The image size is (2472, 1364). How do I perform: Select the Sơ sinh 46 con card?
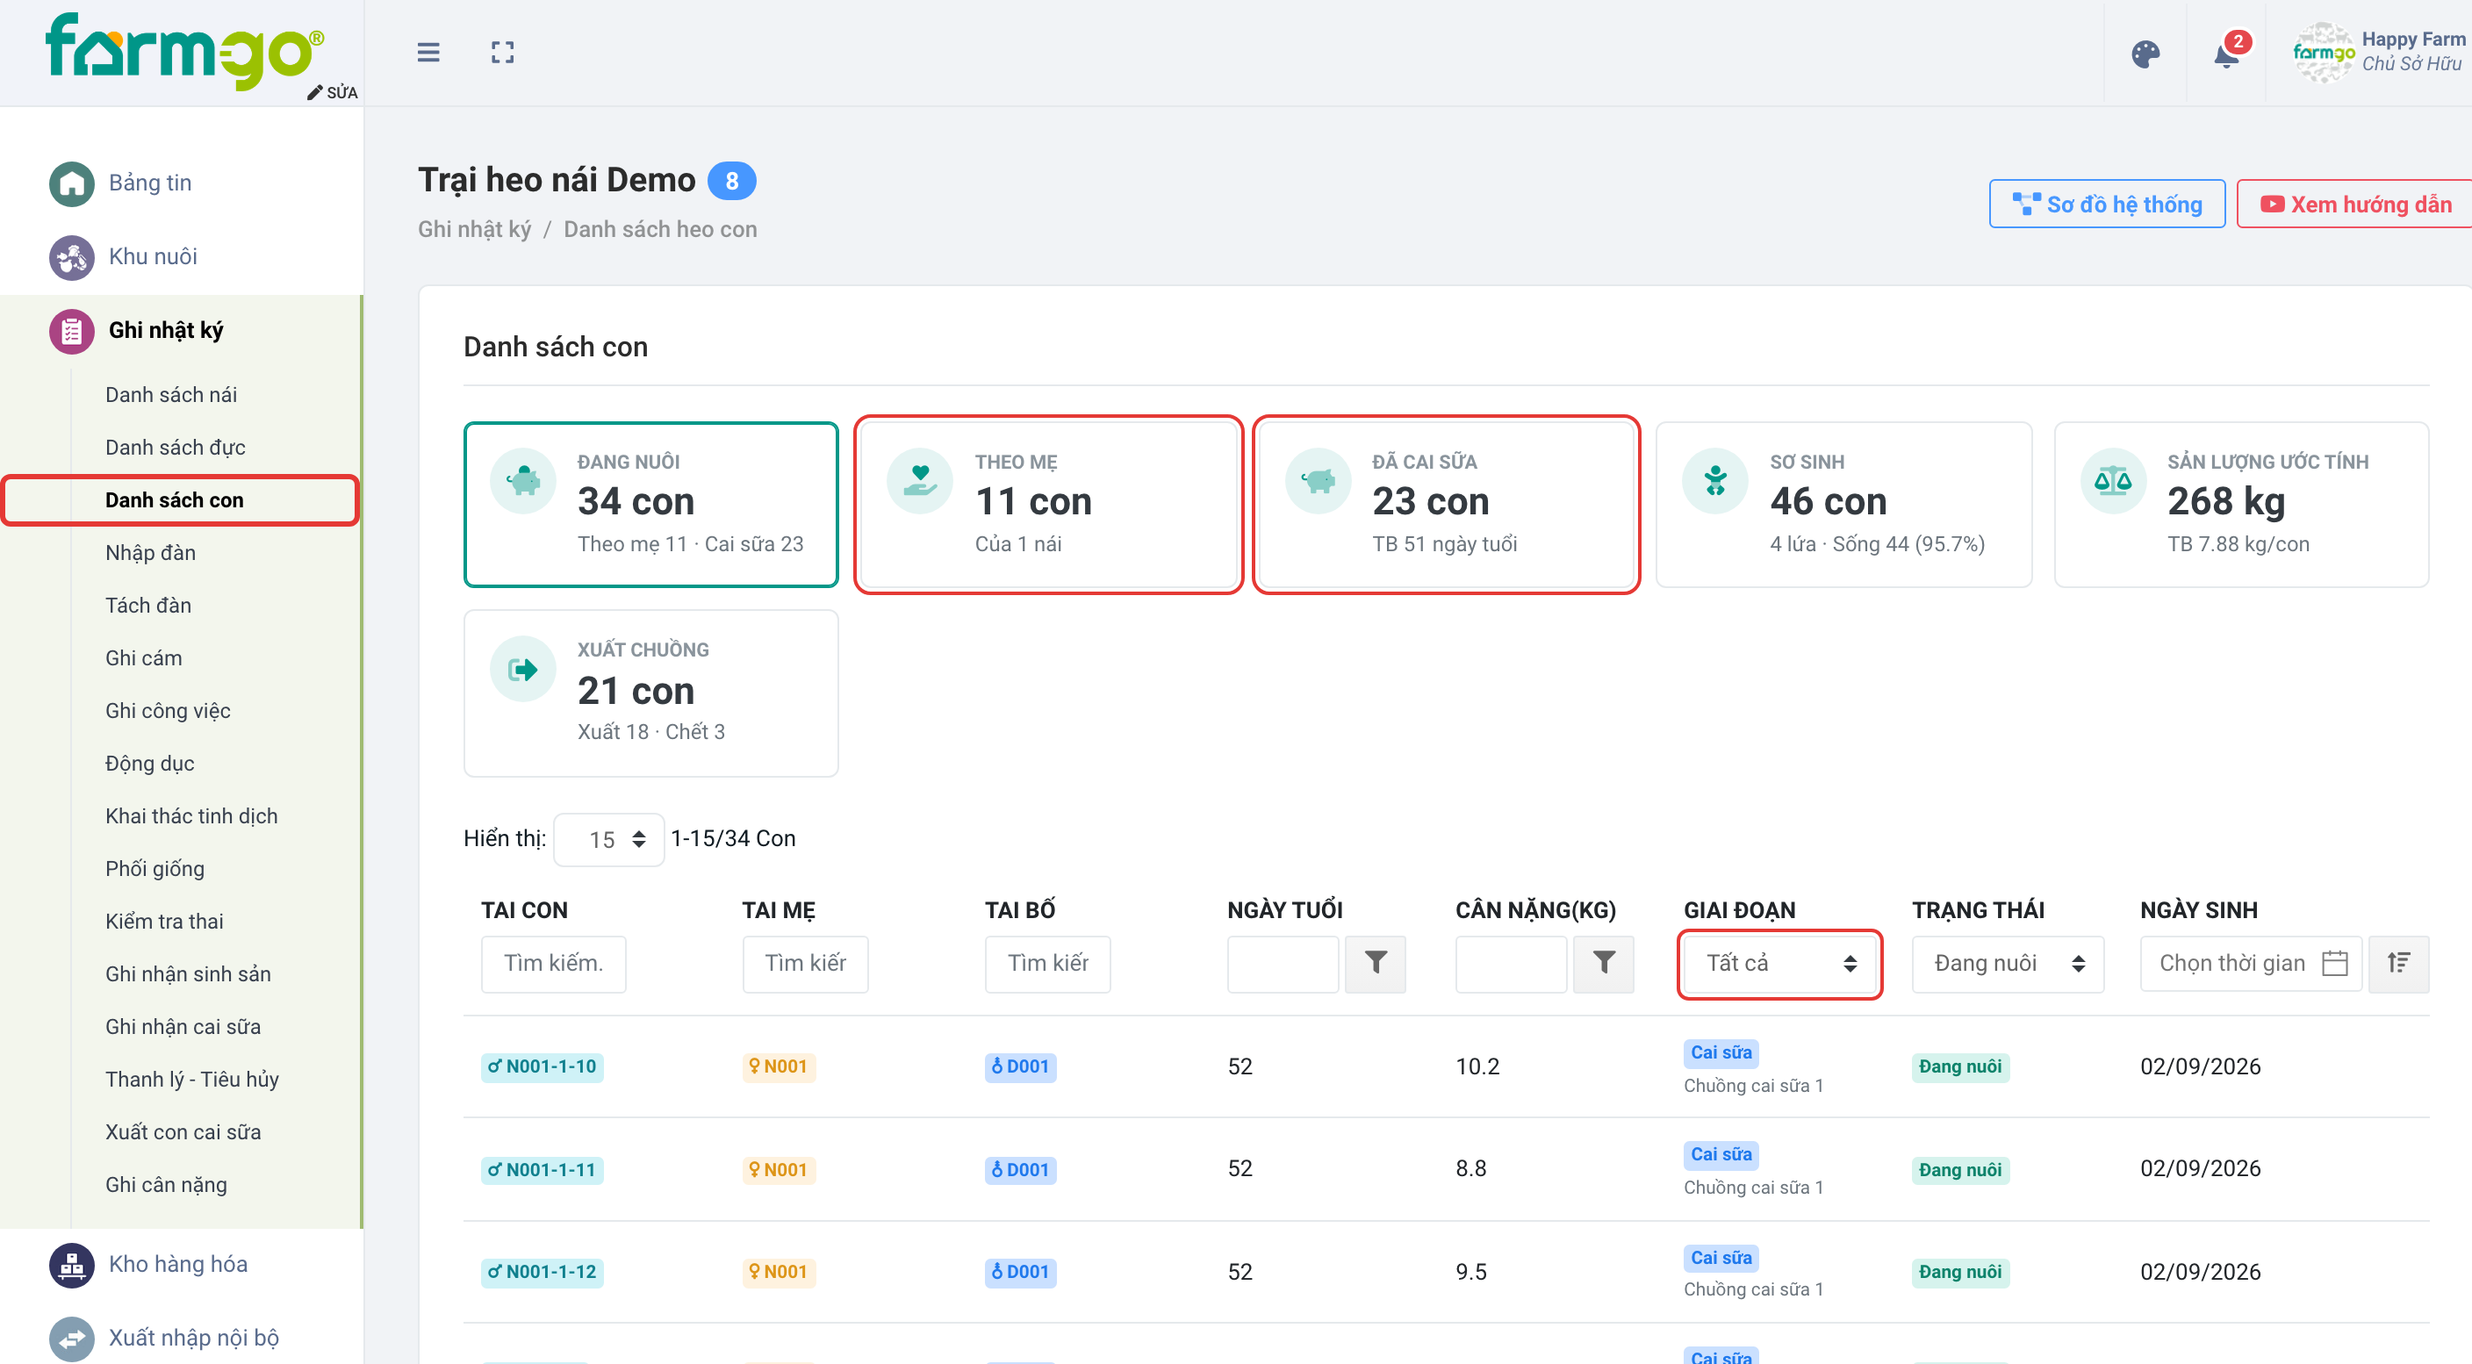(1843, 505)
